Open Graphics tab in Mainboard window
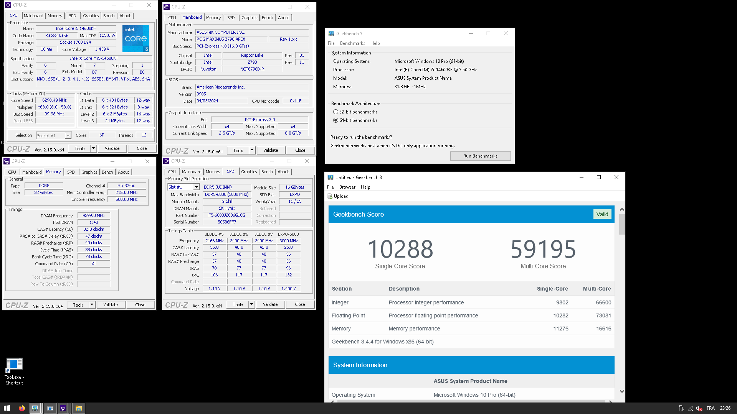Image resolution: width=737 pixels, height=414 pixels. 249,18
